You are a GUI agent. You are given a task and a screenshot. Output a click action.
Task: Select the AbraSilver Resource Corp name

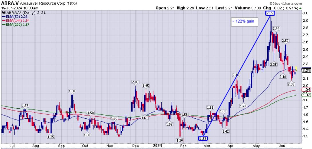click(43, 3)
